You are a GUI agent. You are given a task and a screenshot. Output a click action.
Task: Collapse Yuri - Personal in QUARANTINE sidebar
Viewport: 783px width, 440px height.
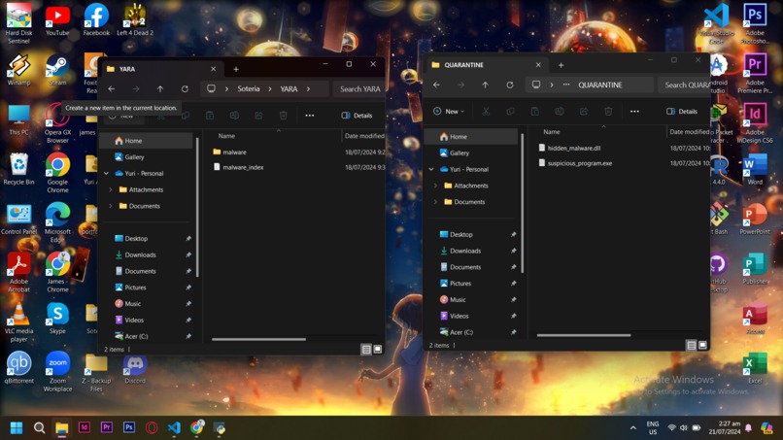tap(431, 169)
